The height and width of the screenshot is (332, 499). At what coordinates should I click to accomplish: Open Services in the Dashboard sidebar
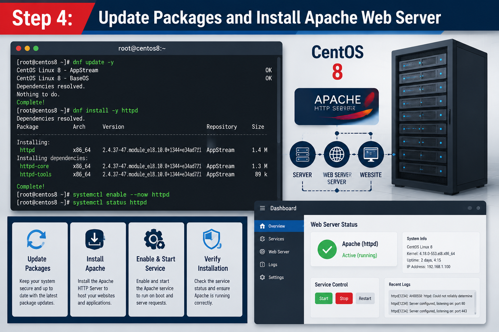coord(279,239)
